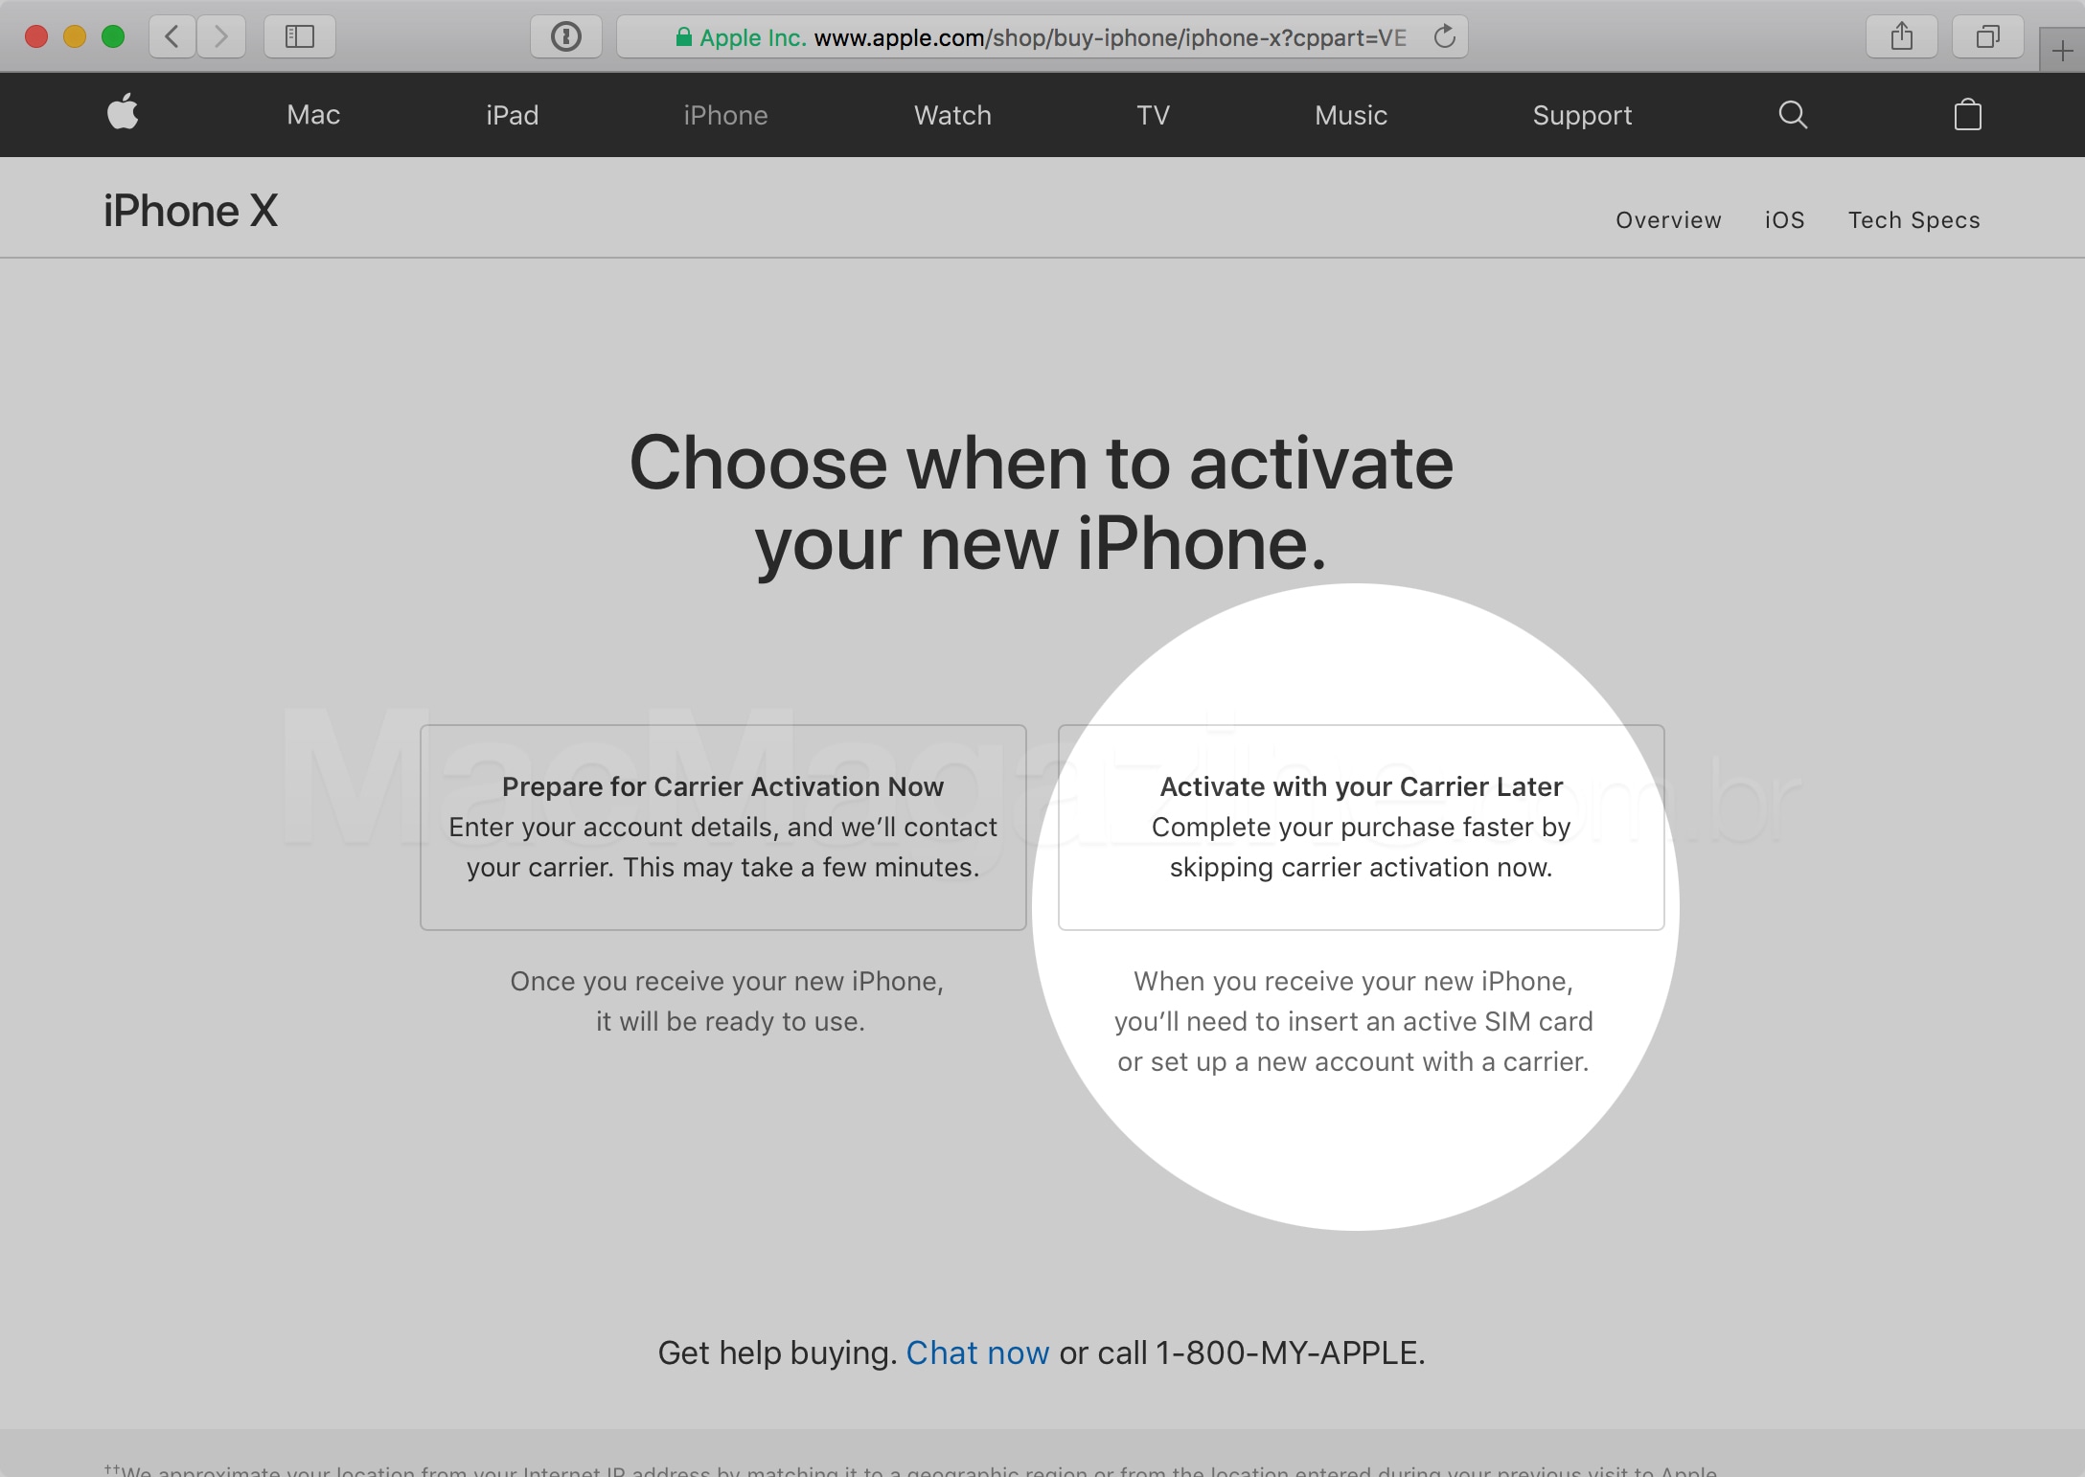
Task: Open the Tech Specs tab
Action: pos(1913,219)
